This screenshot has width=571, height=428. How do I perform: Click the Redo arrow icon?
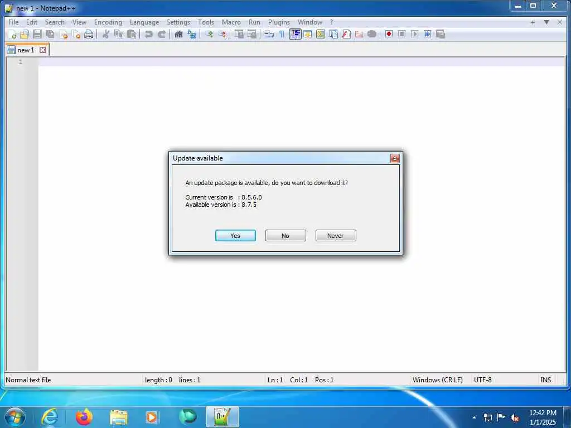[x=162, y=34]
